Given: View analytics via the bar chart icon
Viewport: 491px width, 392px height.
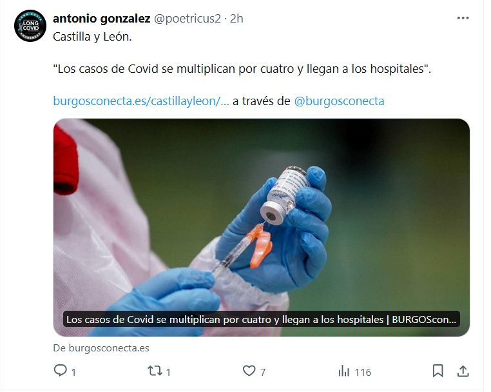Looking at the screenshot, I should click(343, 371).
